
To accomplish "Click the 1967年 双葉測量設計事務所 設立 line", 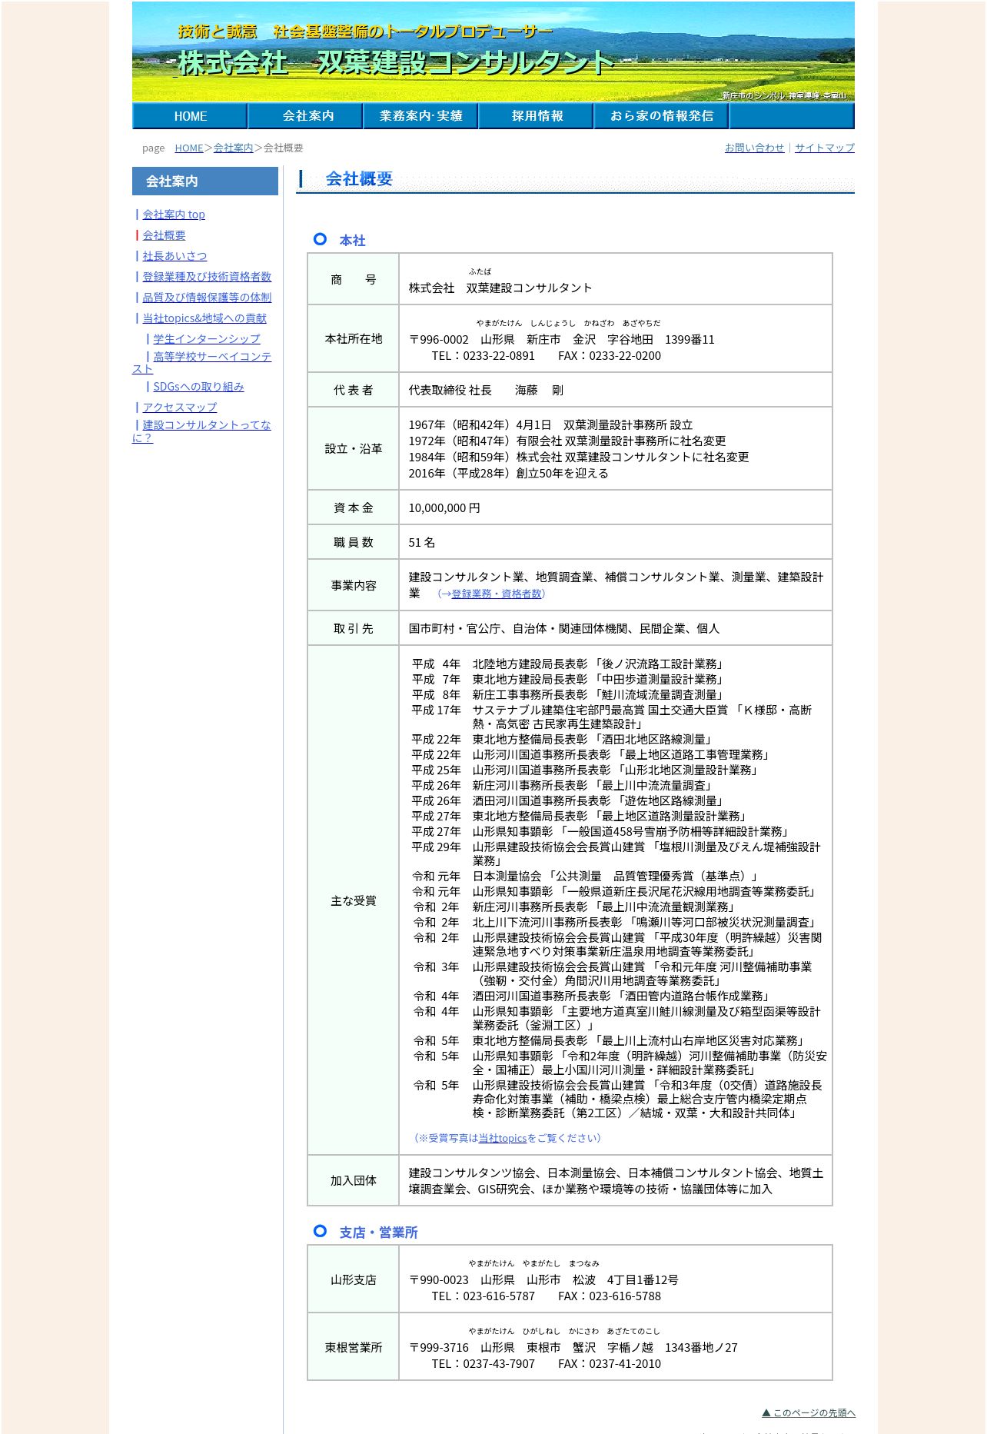I will pyautogui.click(x=550, y=425).
